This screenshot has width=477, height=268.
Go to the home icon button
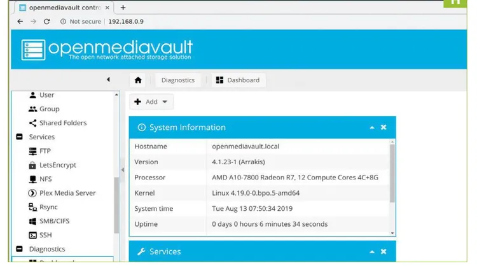click(138, 80)
